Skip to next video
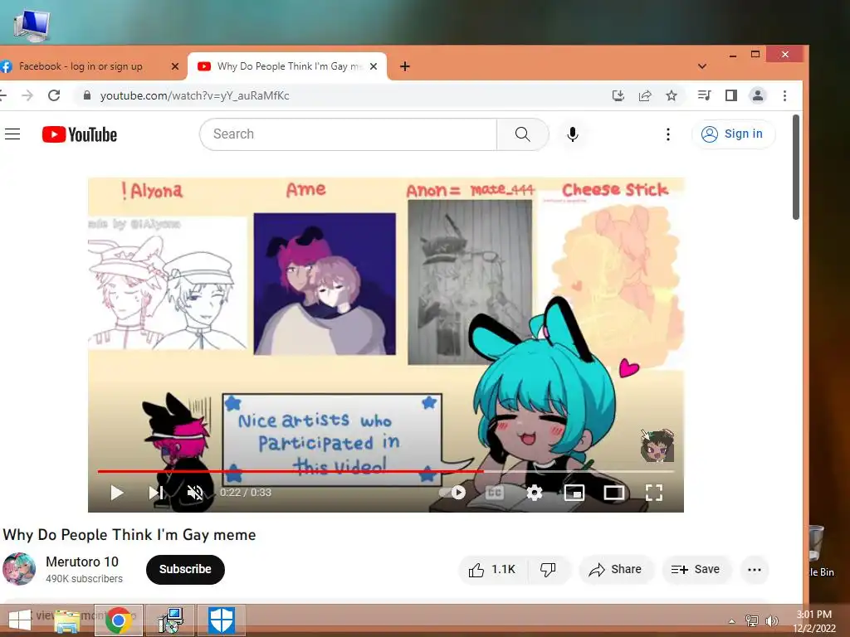 156,493
